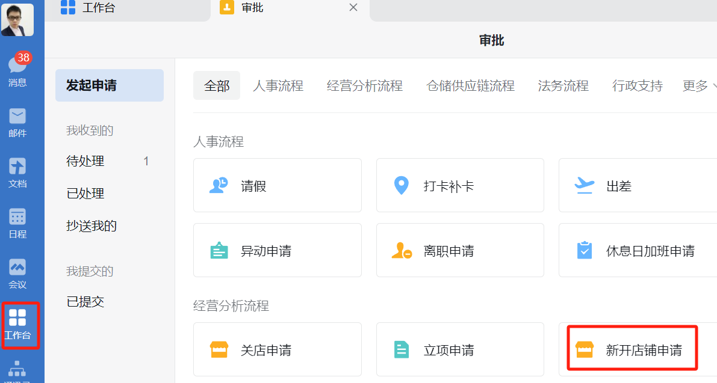Click the 出差 airplane icon
This screenshot has width=717, height=383.
pos(584,185)
